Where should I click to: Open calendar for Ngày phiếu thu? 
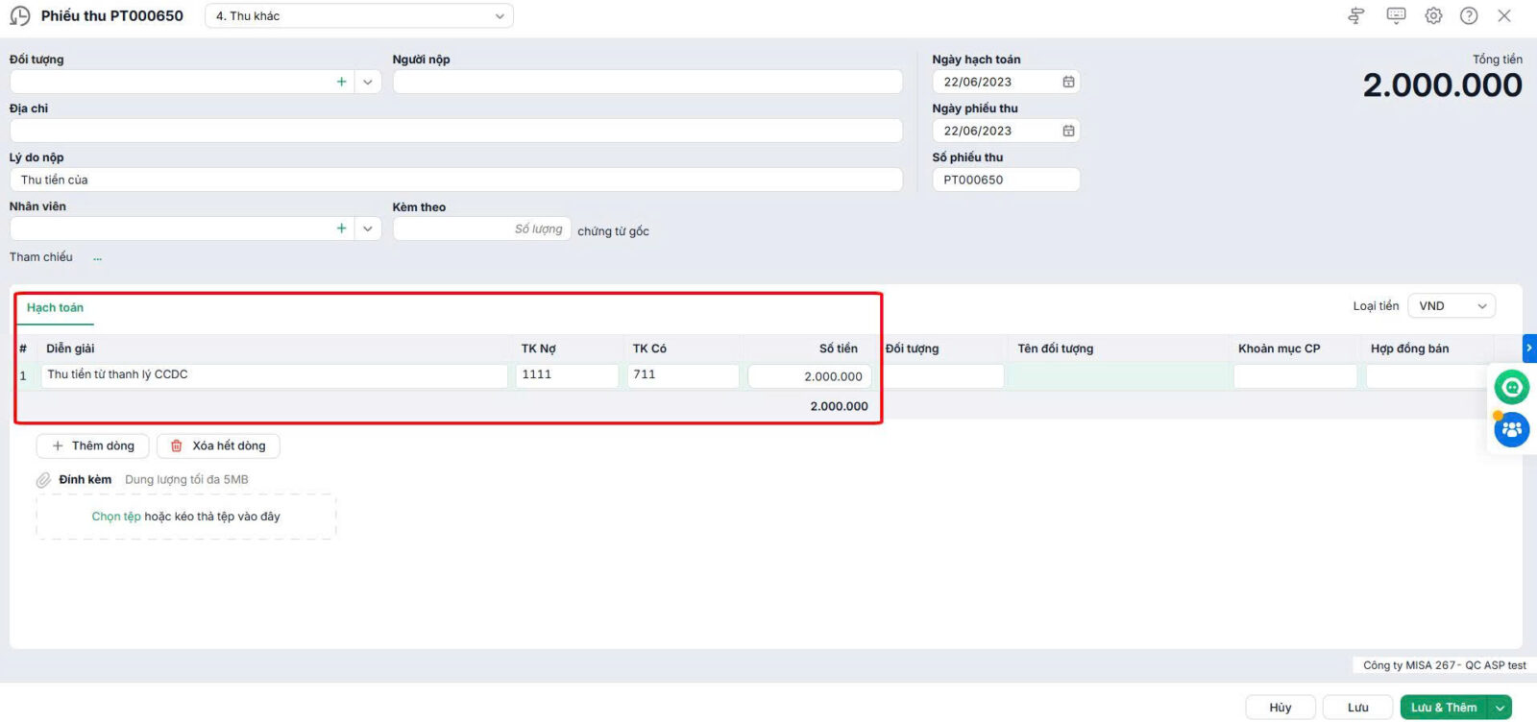pos(1068,131)
